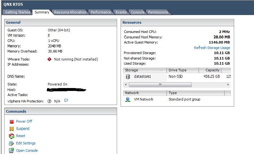Click the HA Protection speech bubble icon
The height and width of the screenshot is (154, 254).
coord(66,101)
